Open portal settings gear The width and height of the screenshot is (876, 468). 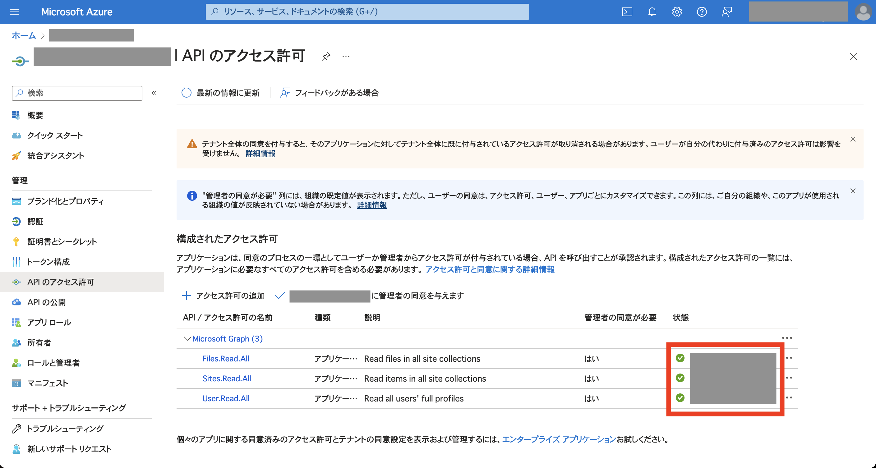click(677, 12)
